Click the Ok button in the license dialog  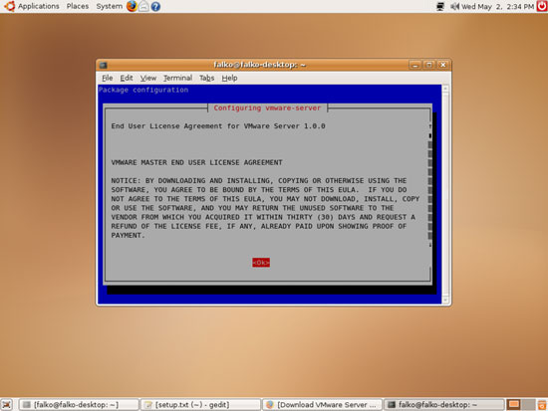(261, 263)
